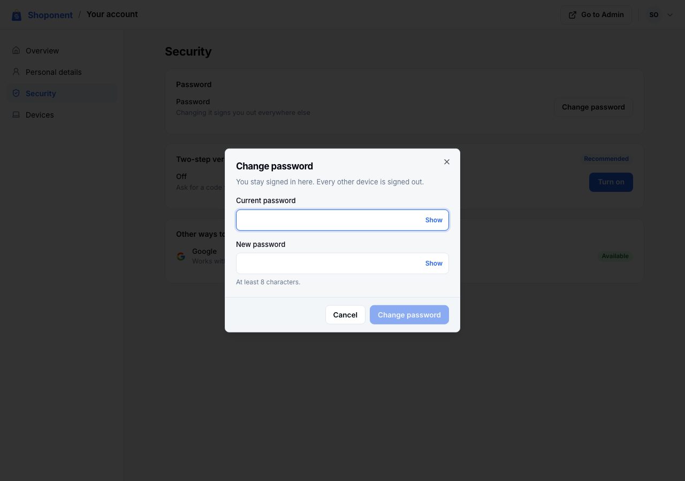The width and height of the screenshot is (685, 481).
Task: Open the Overview page in sidebar
Action: 62,51
